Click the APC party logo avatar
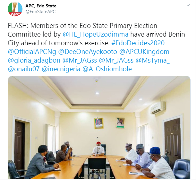This screenshot has width=196, height=181. (x=14, y=9)
